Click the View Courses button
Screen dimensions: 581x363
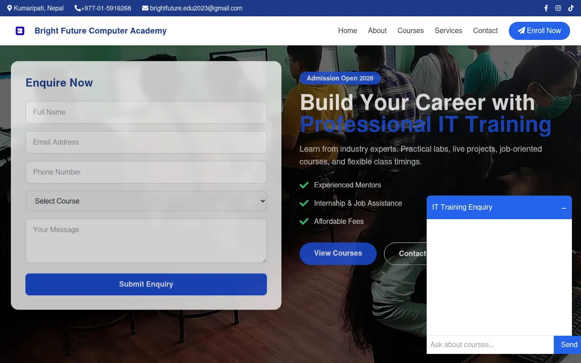pos(338,254)
